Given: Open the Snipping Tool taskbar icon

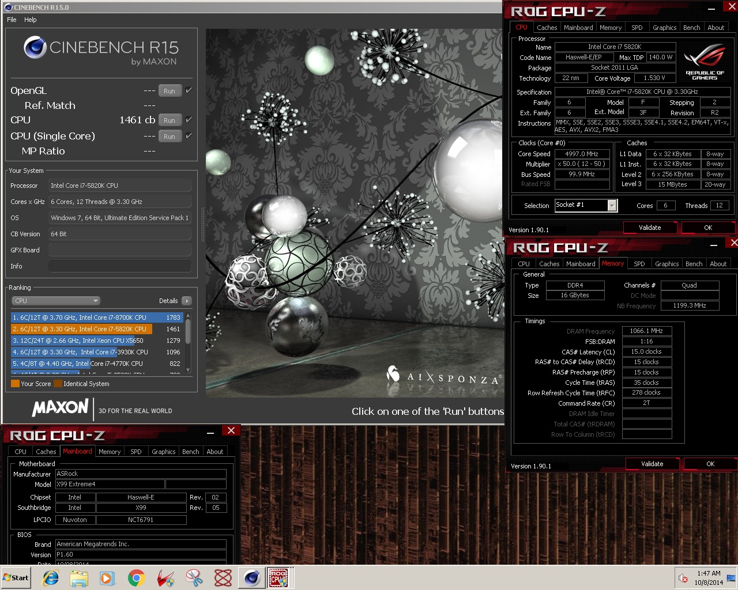Looking at the screenshot, I should (194, 578).
